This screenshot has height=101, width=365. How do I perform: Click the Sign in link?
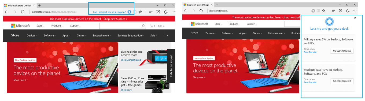click(x=161, y=26)
